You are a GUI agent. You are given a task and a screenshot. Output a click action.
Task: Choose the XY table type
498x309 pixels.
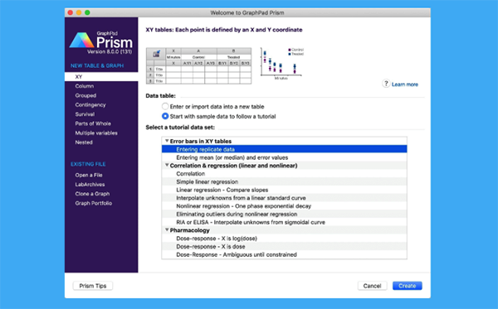coord(101,77)
